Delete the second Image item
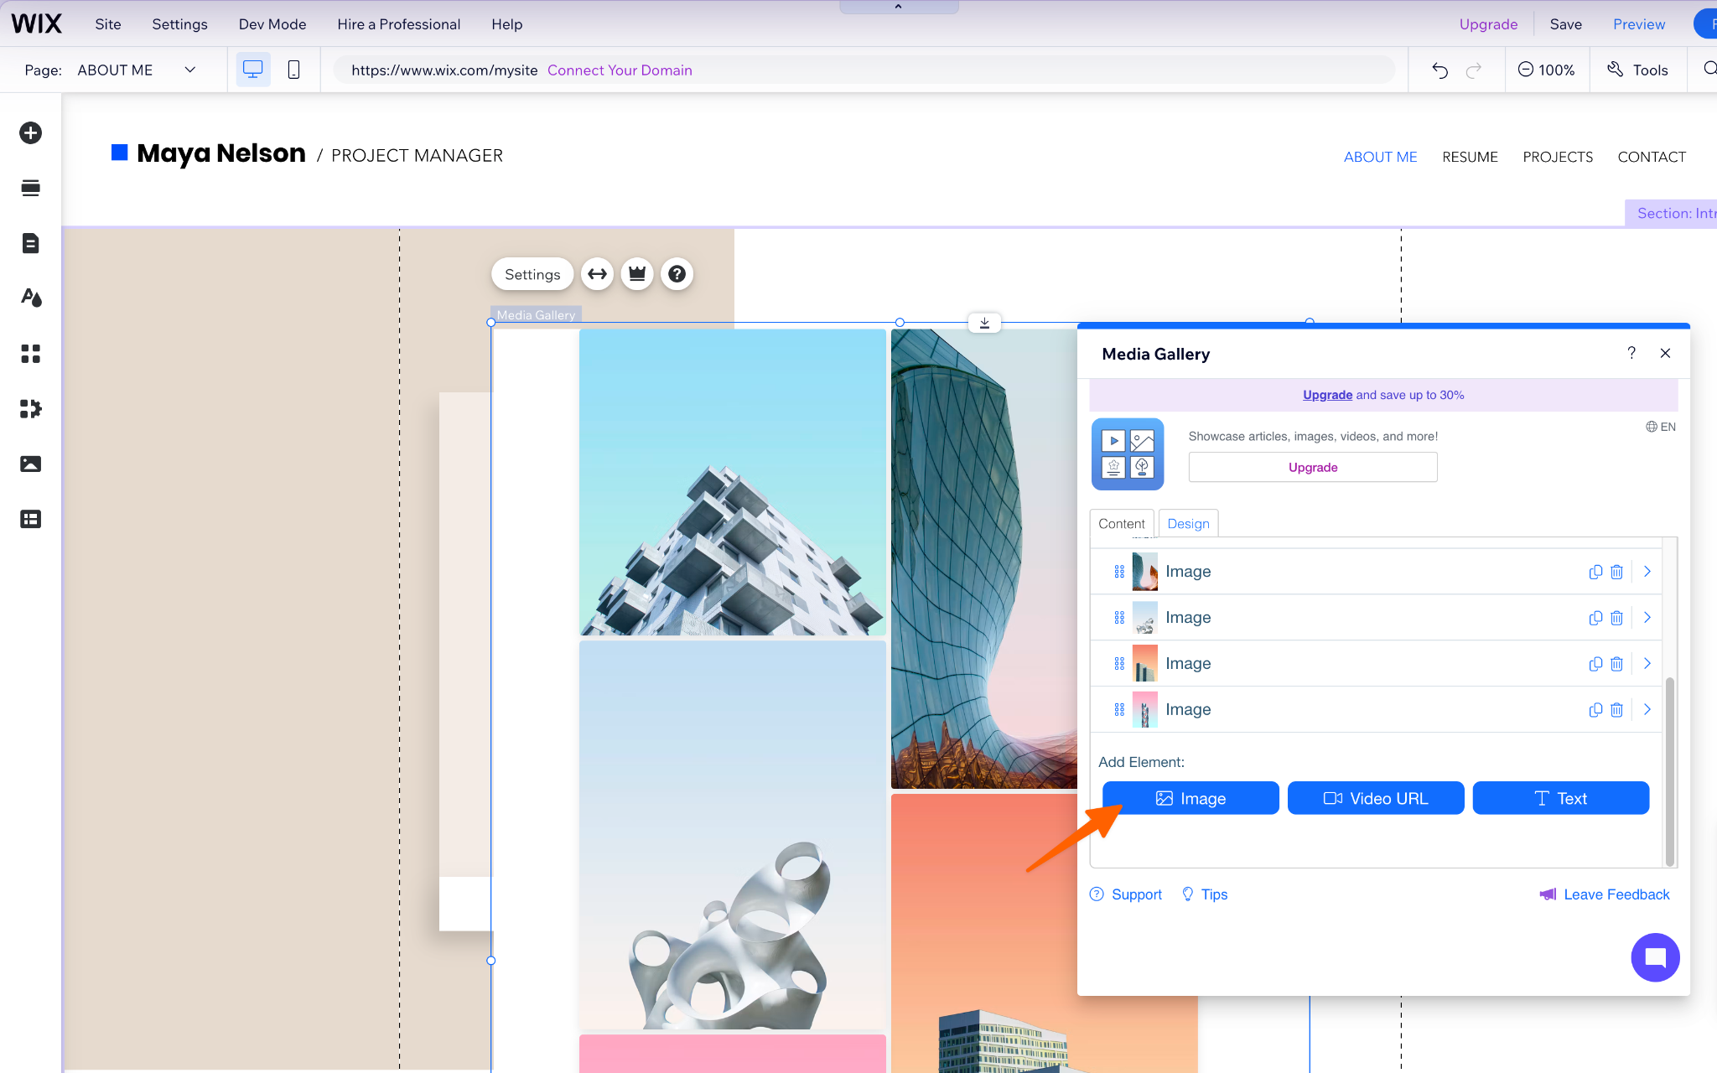This screenshot has width=1717, height=1073. point(1617,618)
